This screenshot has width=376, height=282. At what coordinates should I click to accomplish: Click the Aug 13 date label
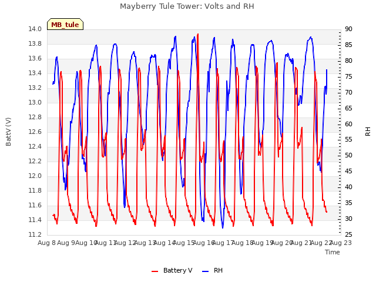[145, 243]
